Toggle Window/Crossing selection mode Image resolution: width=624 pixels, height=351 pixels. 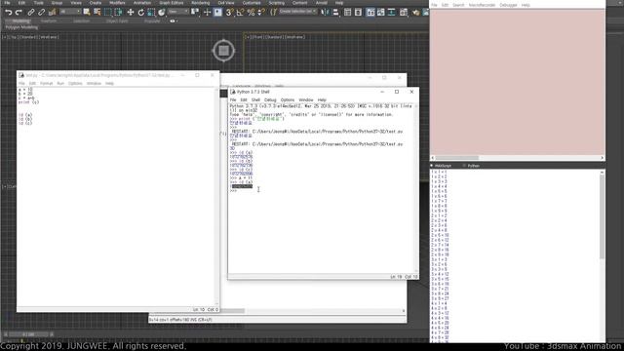pyautogui.click(x=119, y=13)
